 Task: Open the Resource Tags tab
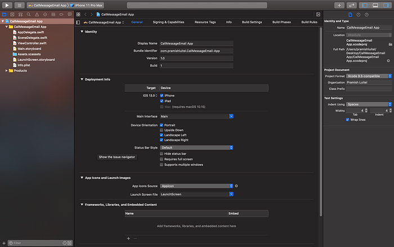(x=205, y=22)
